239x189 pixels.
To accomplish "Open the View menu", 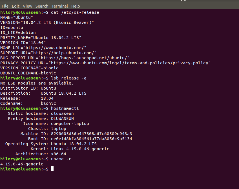I will [28, 6].
